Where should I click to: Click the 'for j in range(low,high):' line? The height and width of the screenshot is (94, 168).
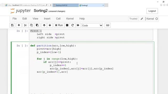(x=57, y=59)
